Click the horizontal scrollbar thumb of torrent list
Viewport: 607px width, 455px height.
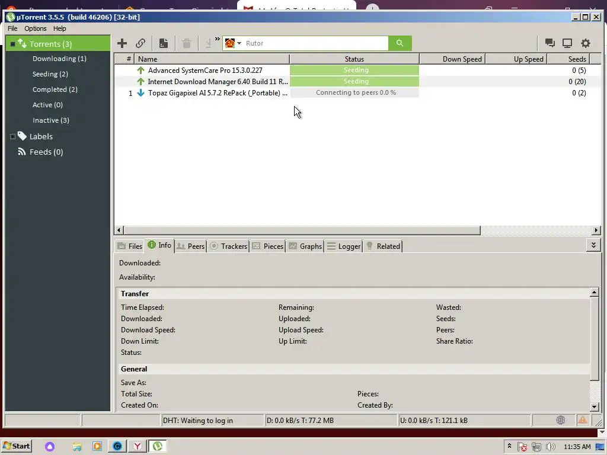[302, 230]
